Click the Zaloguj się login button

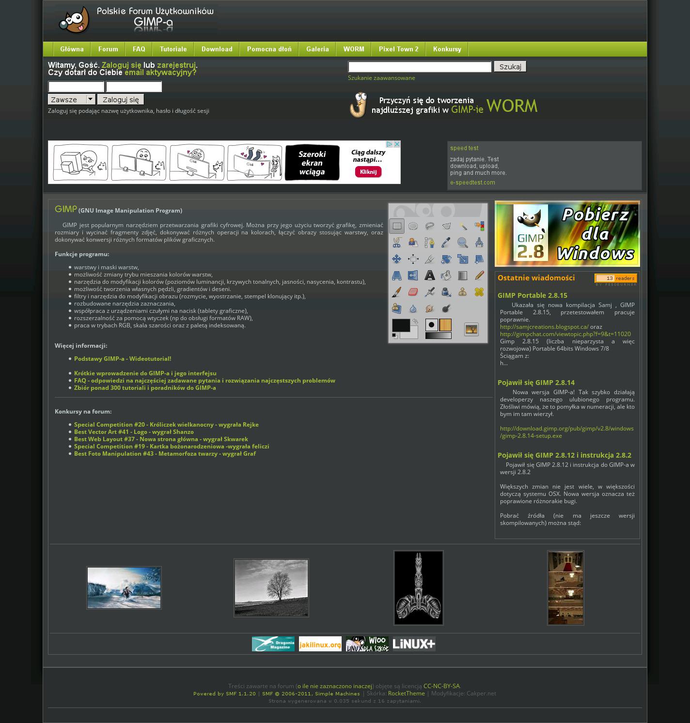tap(121, 99)
